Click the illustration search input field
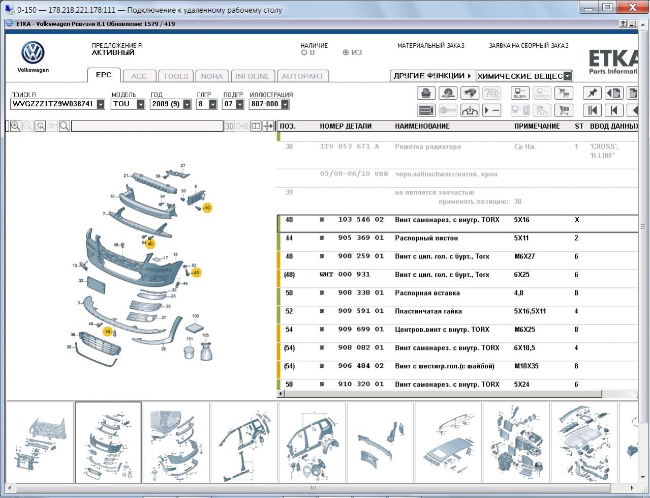 pos(147,126)
